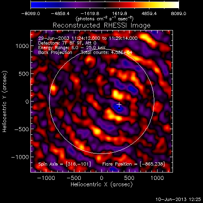
Task: Click the color bar label -1619.8
Action: click(90, 13)
